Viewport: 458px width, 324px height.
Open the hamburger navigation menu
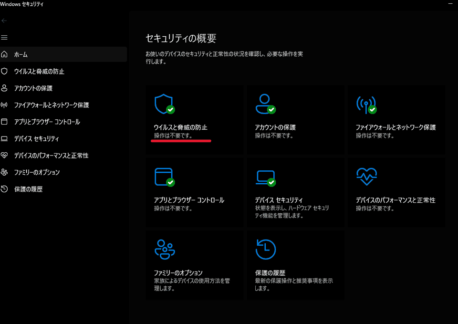coord(4,37)
